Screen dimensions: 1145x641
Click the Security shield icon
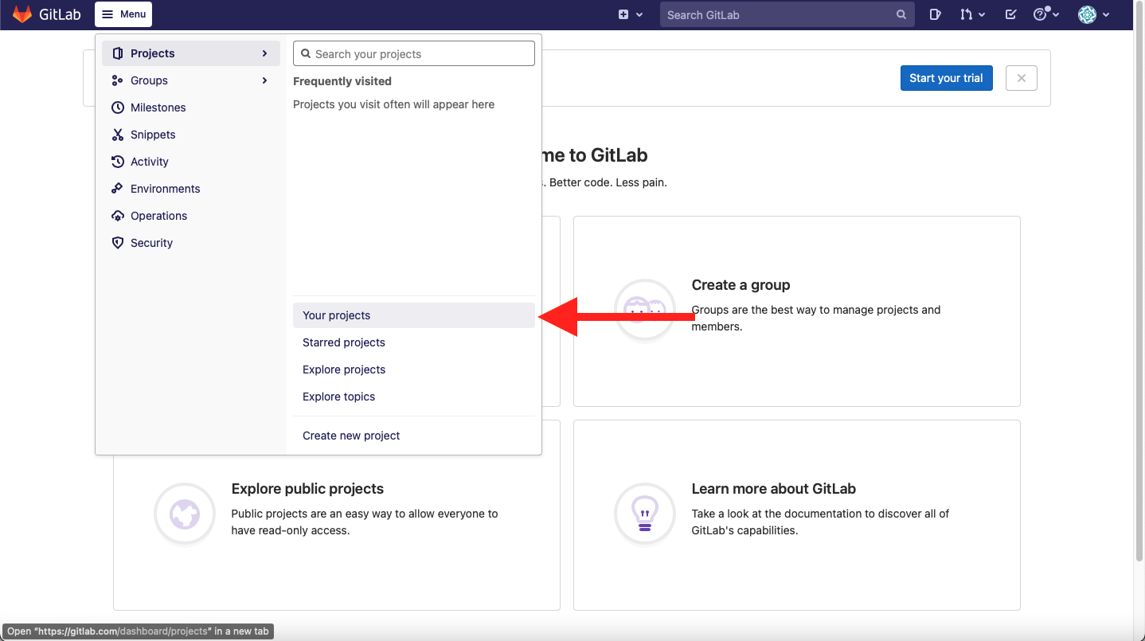pyautogui.click(x=118, y=243)
